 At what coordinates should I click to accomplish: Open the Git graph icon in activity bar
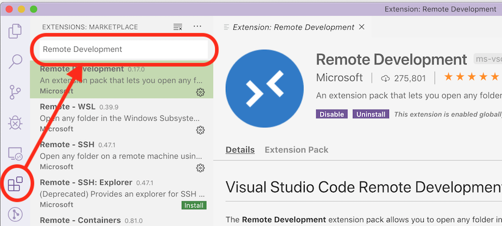click(15, 214)
